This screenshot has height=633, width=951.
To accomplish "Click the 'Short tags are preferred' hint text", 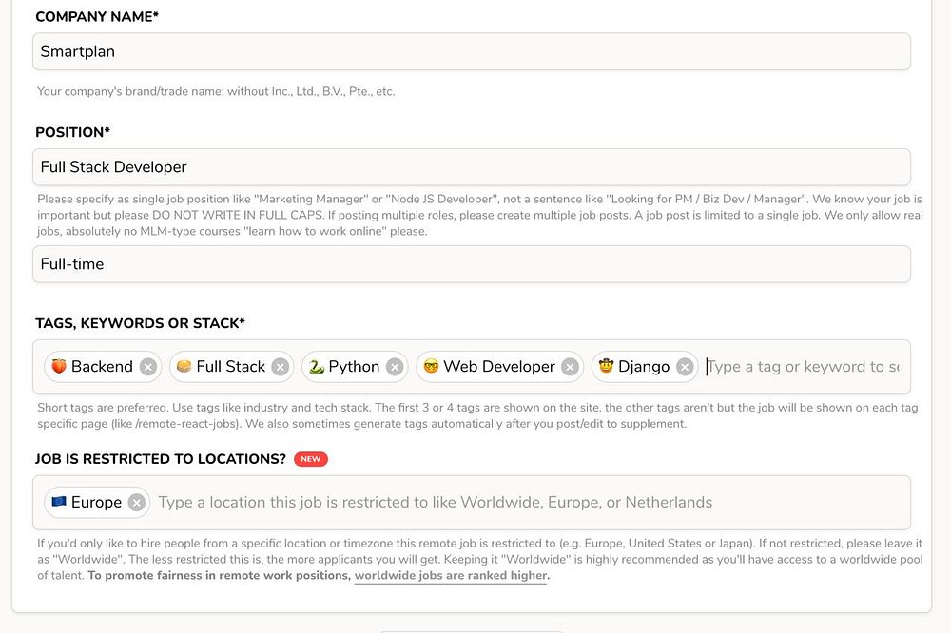I will [x=477, y=415].
